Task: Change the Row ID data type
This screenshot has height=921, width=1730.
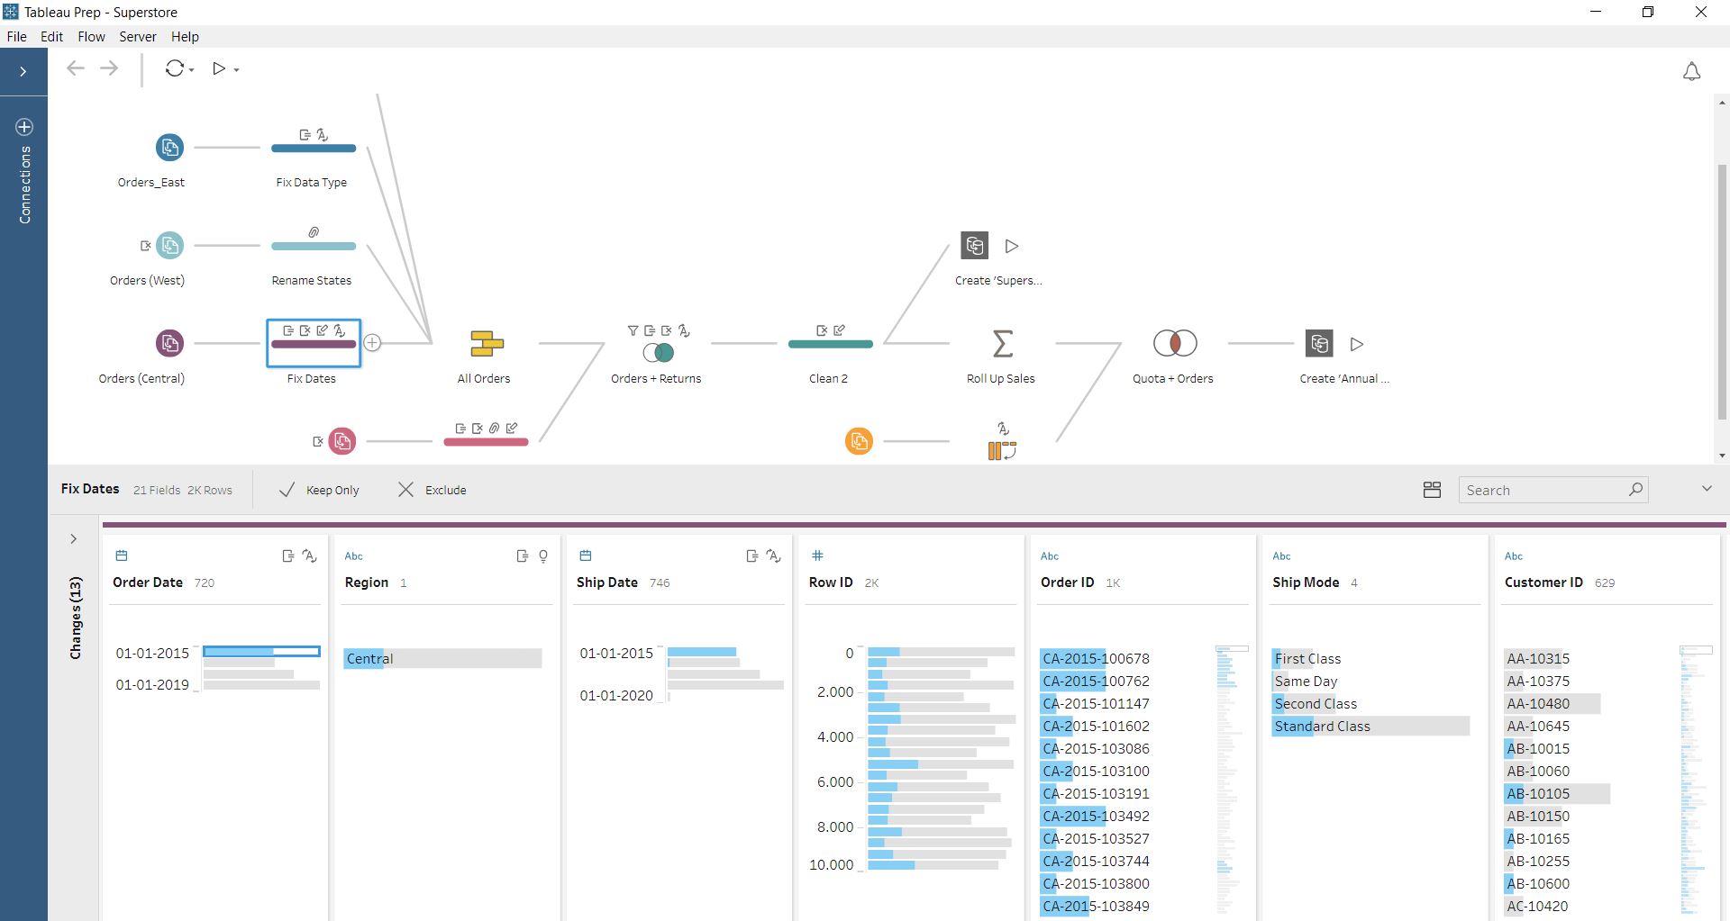Action: coord(818,555)
